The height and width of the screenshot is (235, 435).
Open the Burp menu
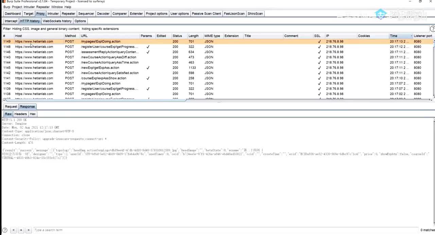7,7
